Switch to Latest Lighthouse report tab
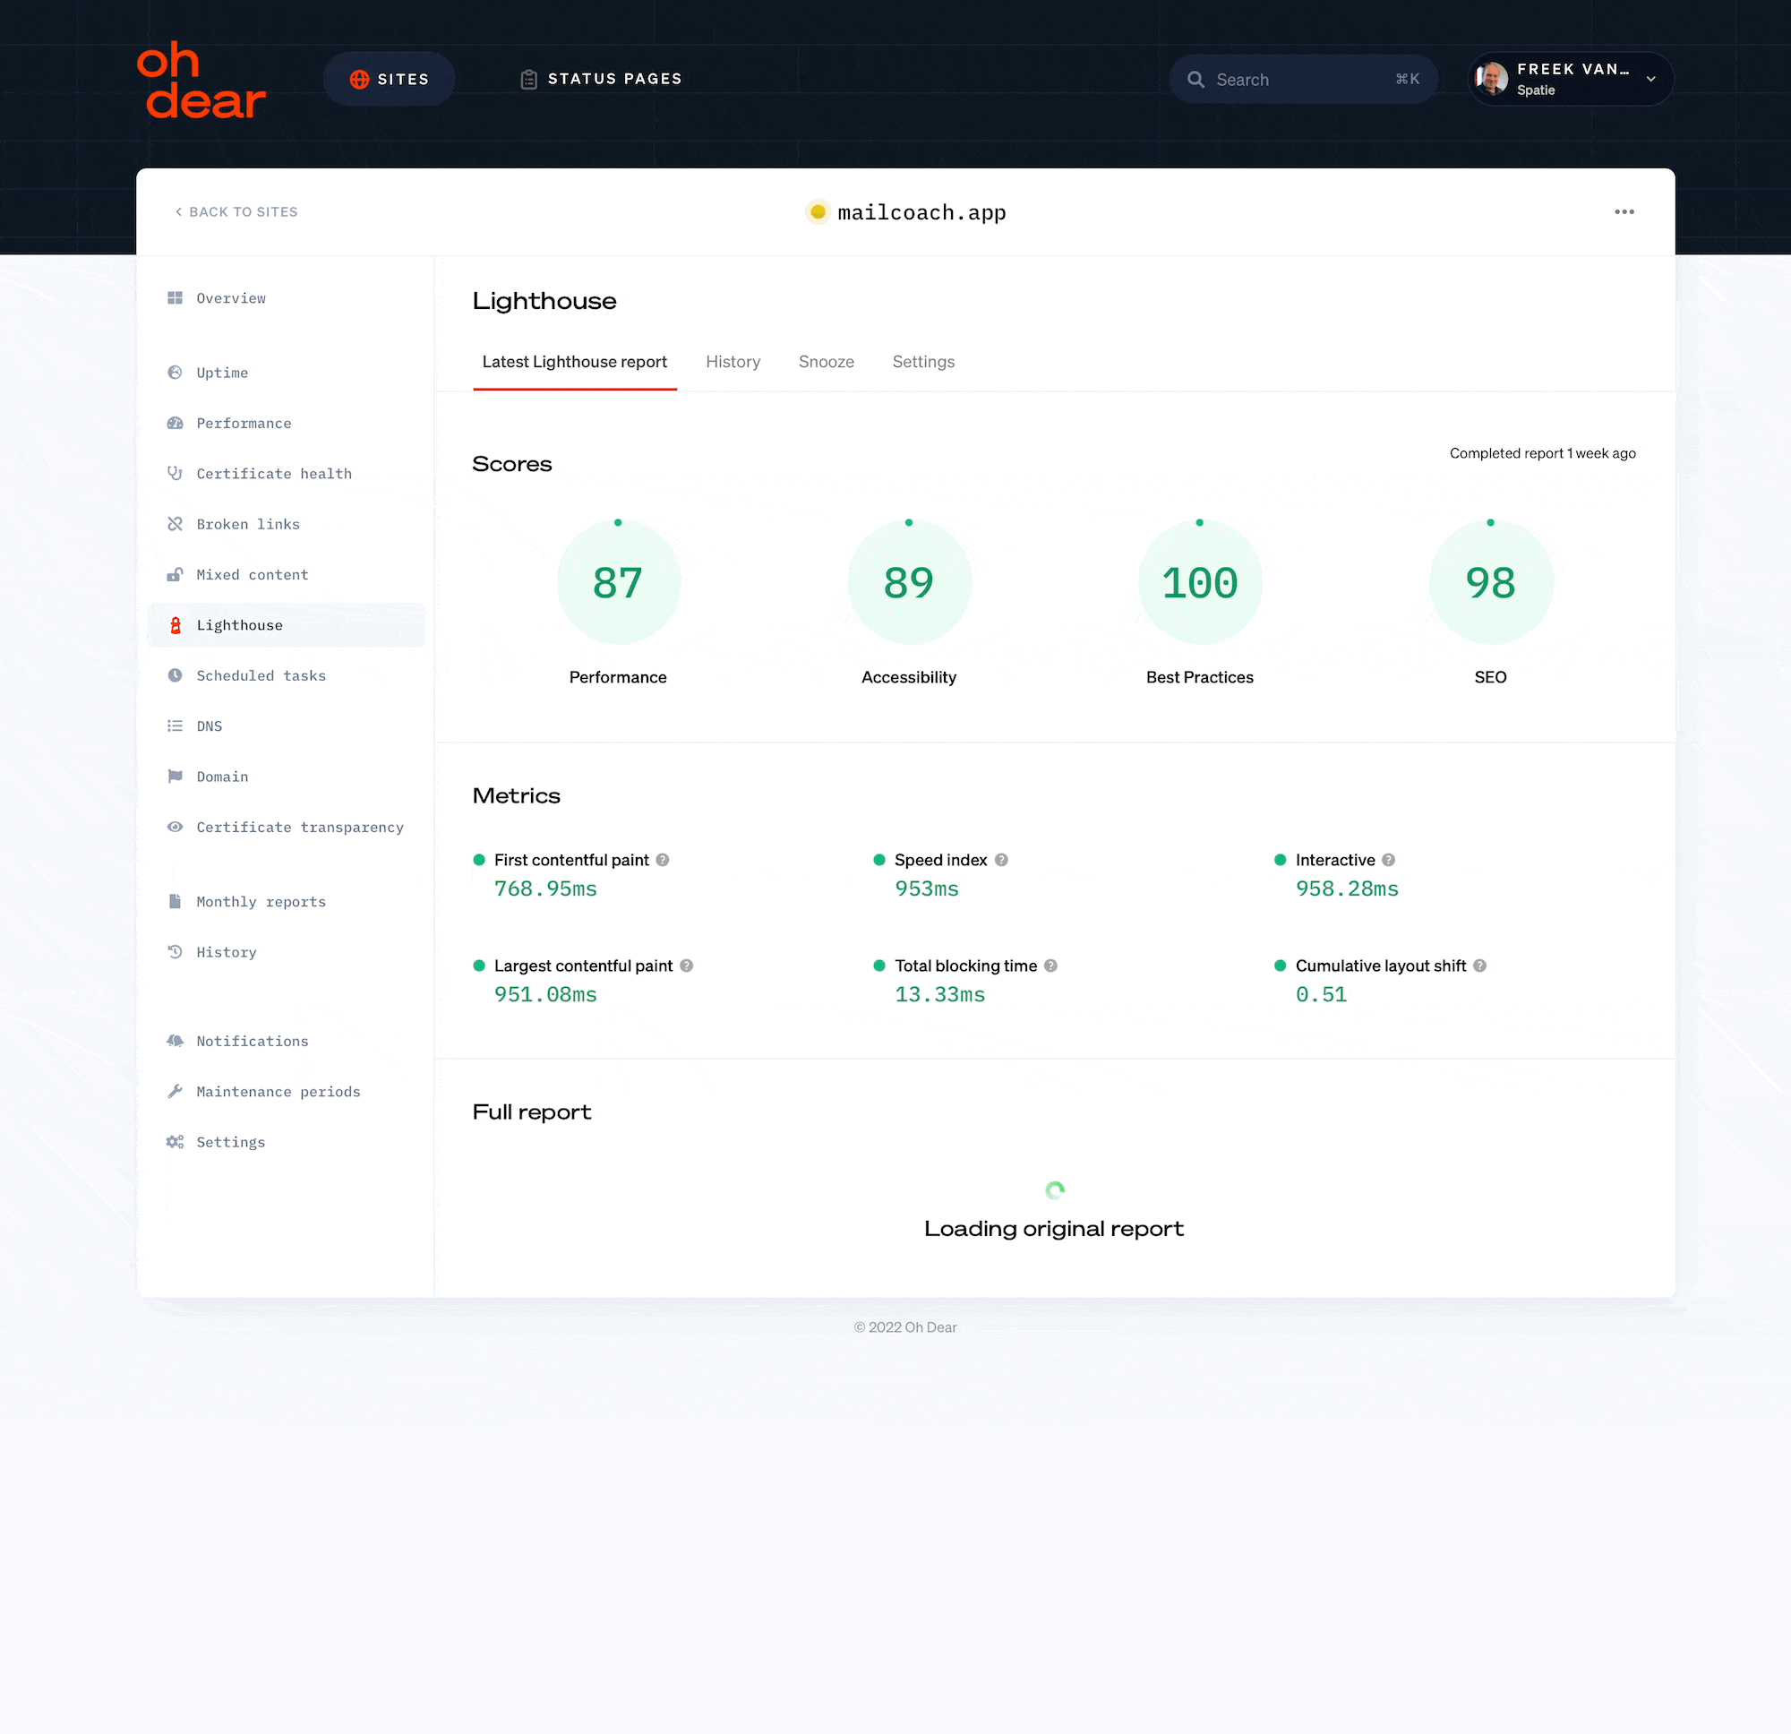 tap(575, 362)
